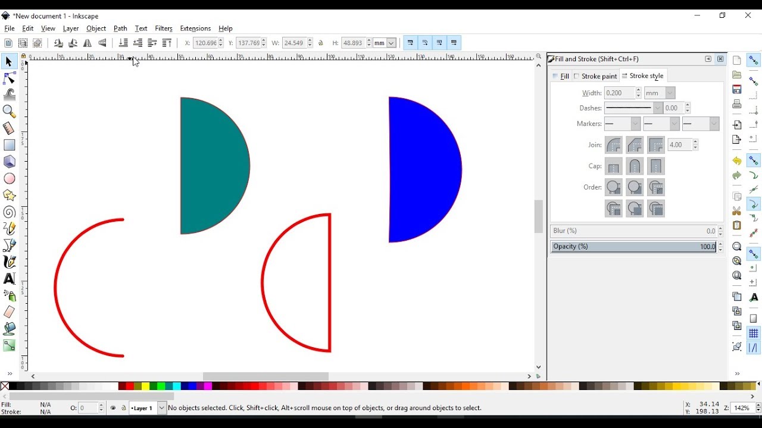Screen dimensions: 762x428
Task: Close the Fill and Stroke panel
Action: coord(720,59)
